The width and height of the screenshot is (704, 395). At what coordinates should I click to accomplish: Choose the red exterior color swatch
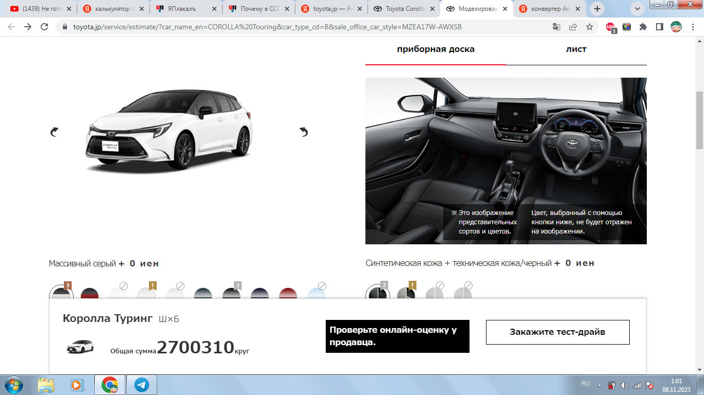coord(288,293)
